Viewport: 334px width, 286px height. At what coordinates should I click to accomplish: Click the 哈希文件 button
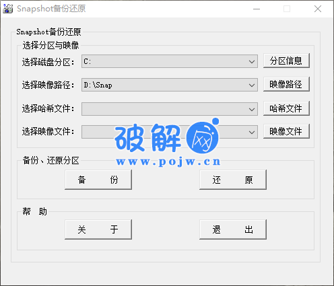click(x=286, y=108)
